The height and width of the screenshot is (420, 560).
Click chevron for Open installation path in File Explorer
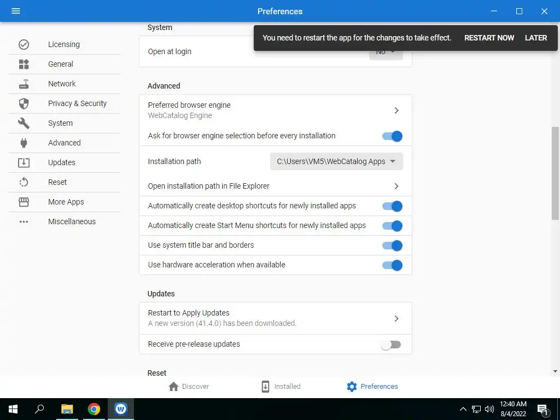tap(396, 186)
